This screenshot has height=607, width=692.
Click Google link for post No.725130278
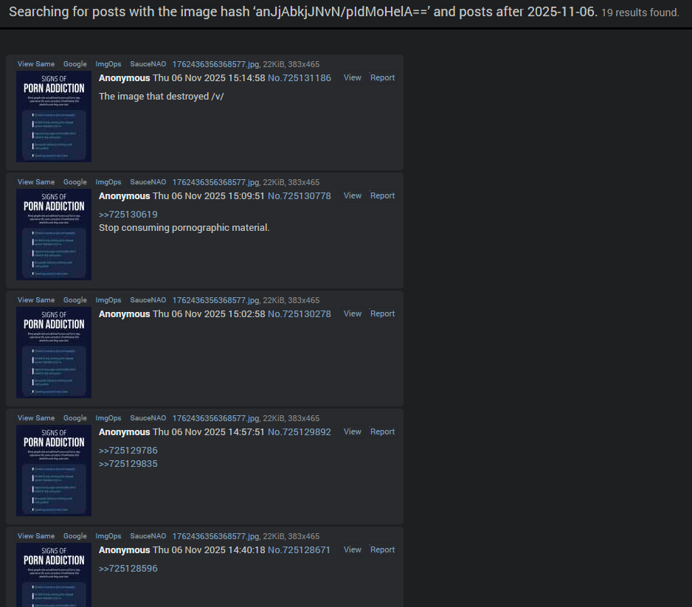point(75,300)
